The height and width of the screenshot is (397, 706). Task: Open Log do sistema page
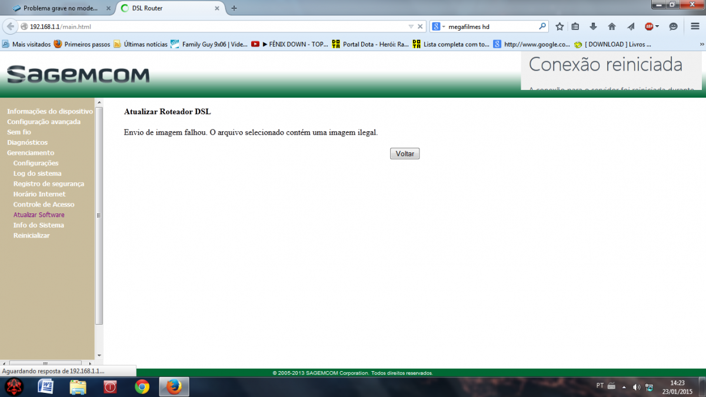click(x=37, y=174)
